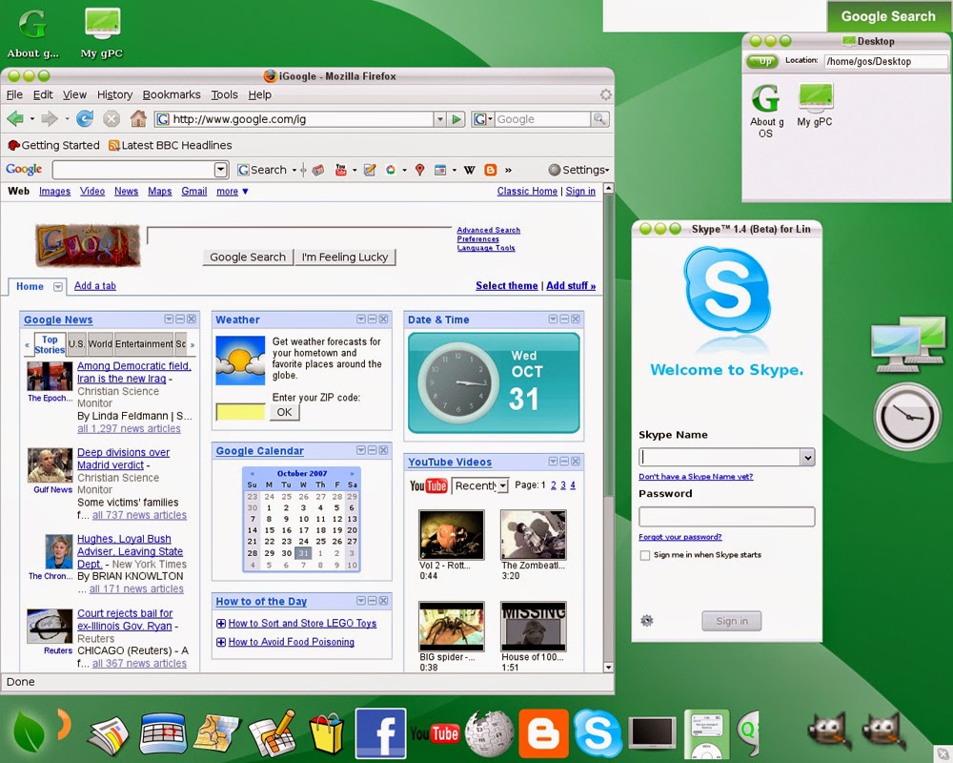The width and height of the screenshot is (953, 763).
Task: Click the Skype gear icon near Sign in
Action: [x=647, y=620]
